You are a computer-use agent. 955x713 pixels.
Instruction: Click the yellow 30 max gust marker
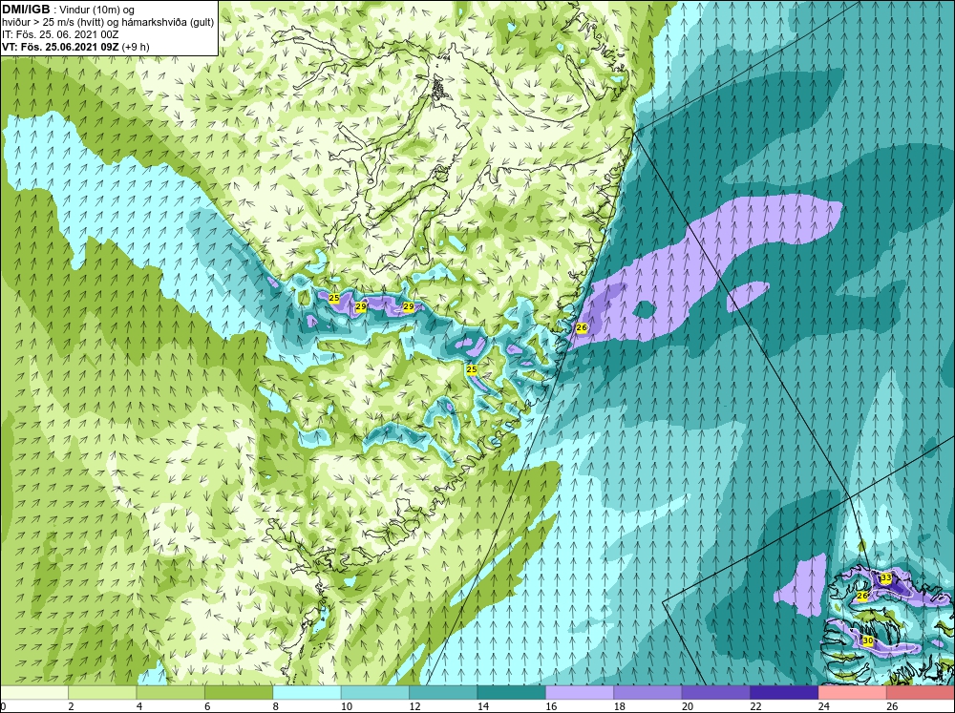click(868, 640)
